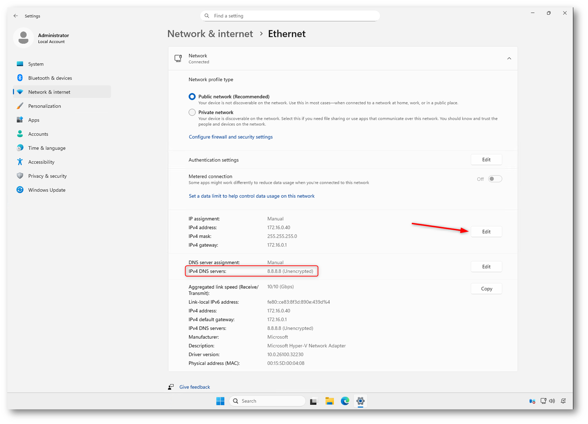Open Configure firewall and security settings link

click(x=231, y=137)
